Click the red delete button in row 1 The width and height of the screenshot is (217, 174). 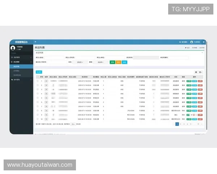(200, 80)
